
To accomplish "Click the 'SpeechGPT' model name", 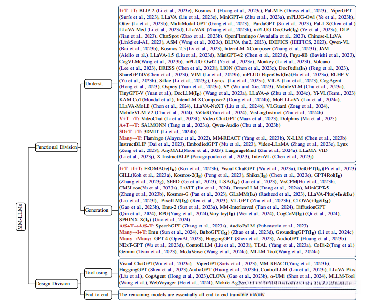I will (168, 226).
